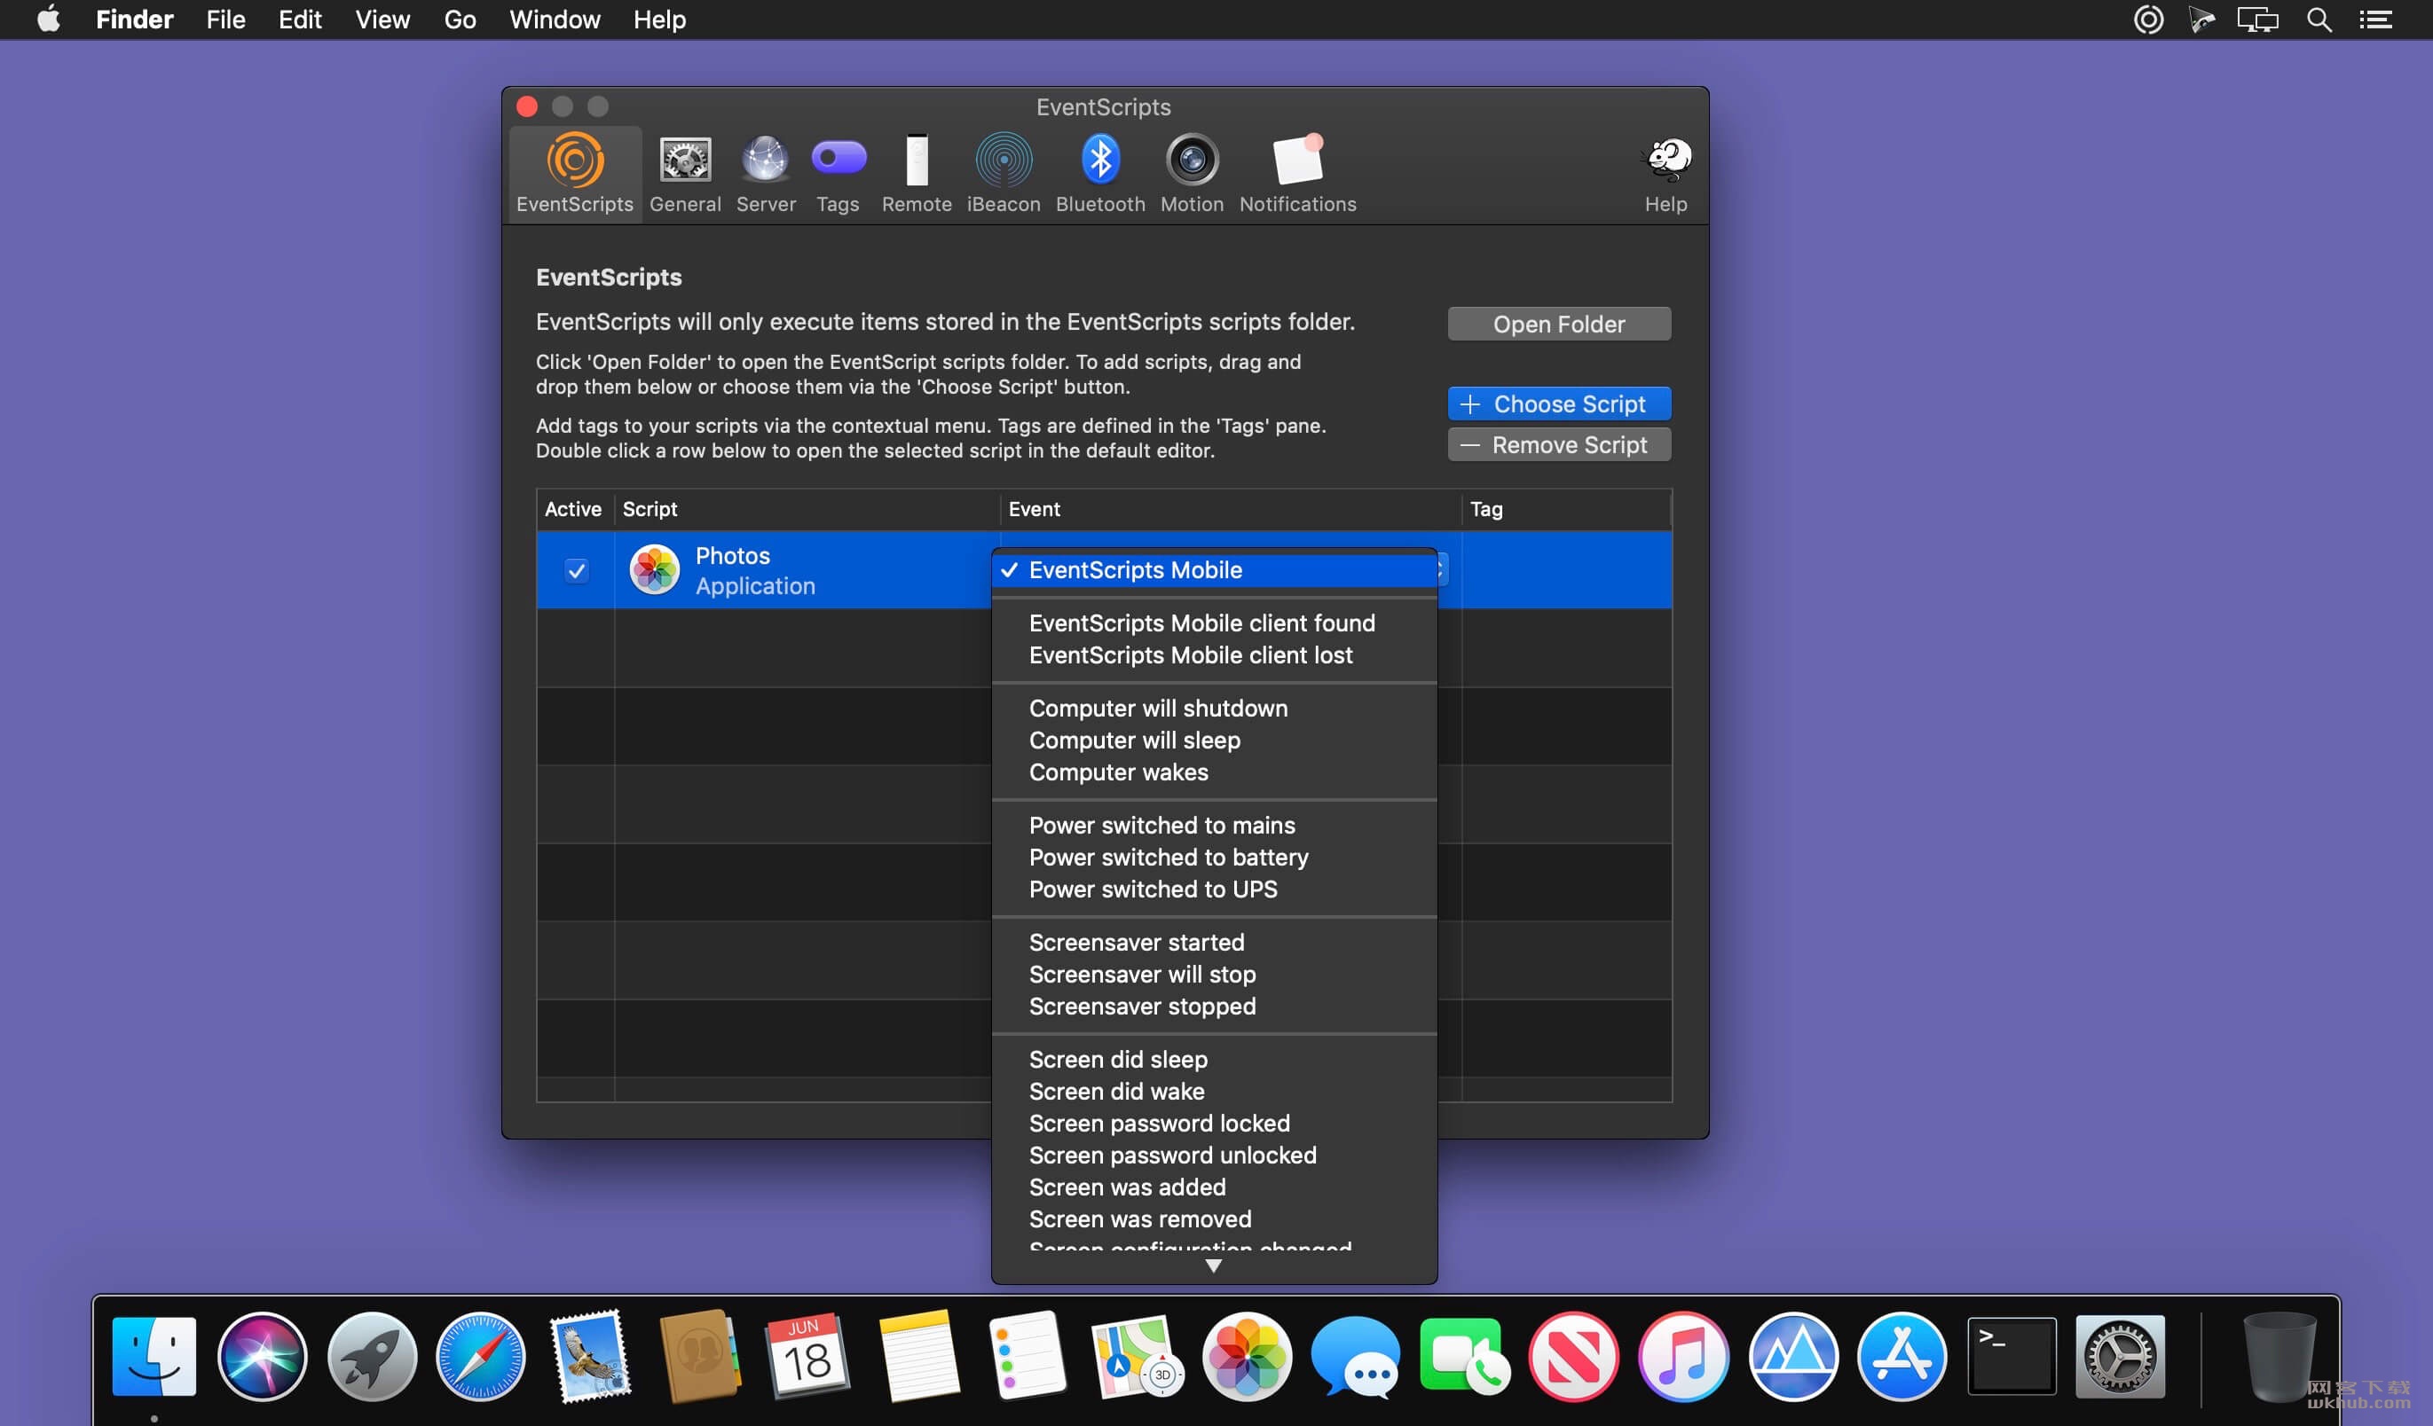This screenshot has height=1426, width=2433.
Task: Open the iBeacon pane icon
Action: coord(1004,174)
